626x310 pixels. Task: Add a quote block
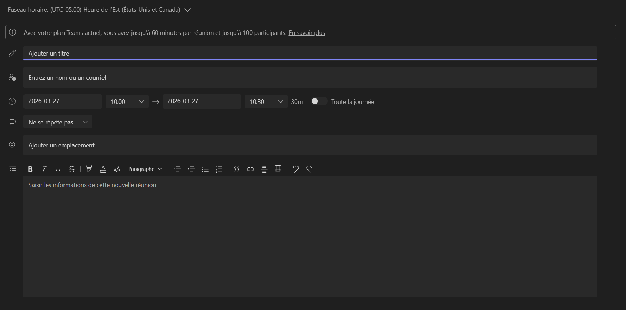click(237, 169)
